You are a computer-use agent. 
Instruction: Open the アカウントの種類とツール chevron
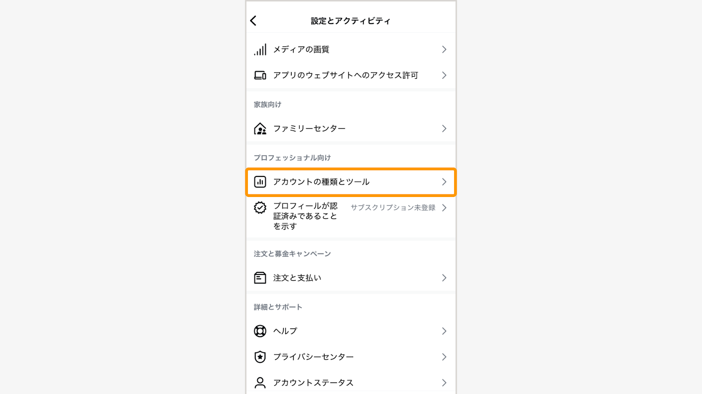click(444, 182)
